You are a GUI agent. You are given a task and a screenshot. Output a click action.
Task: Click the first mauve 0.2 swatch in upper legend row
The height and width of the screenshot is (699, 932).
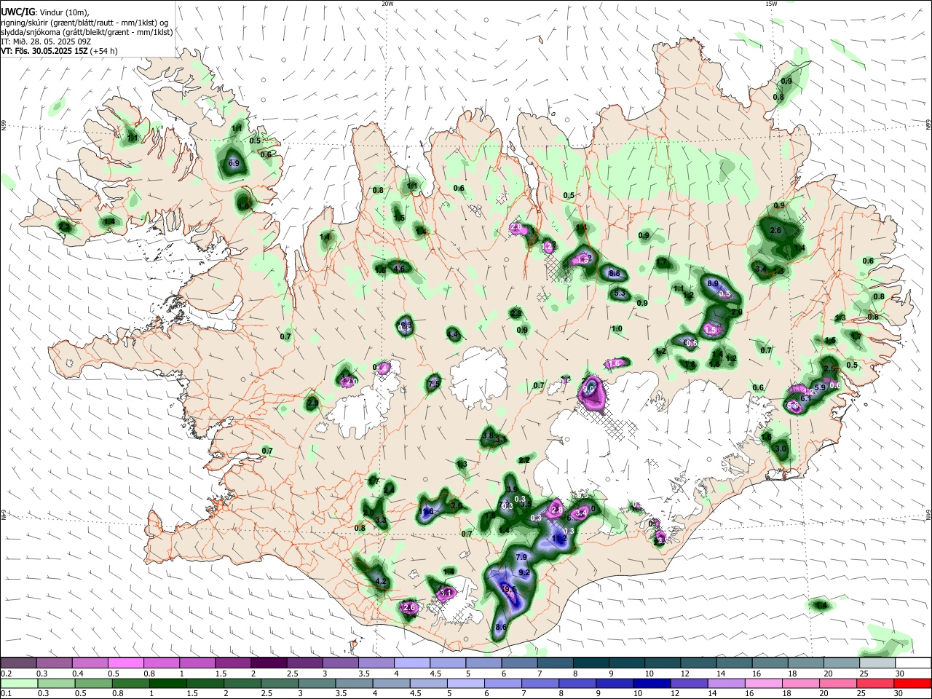tap(18, 663)
